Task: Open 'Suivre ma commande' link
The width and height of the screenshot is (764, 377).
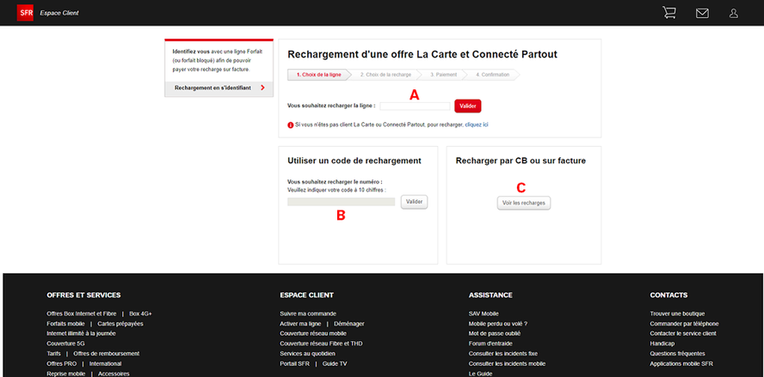Action: (308, 313)
